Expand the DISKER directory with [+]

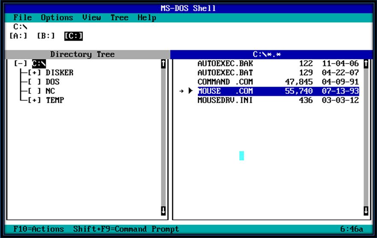point(34,73)
